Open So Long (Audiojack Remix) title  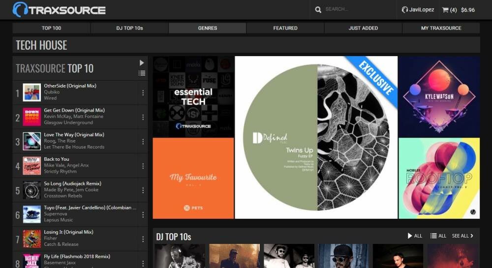pos(72,183)
